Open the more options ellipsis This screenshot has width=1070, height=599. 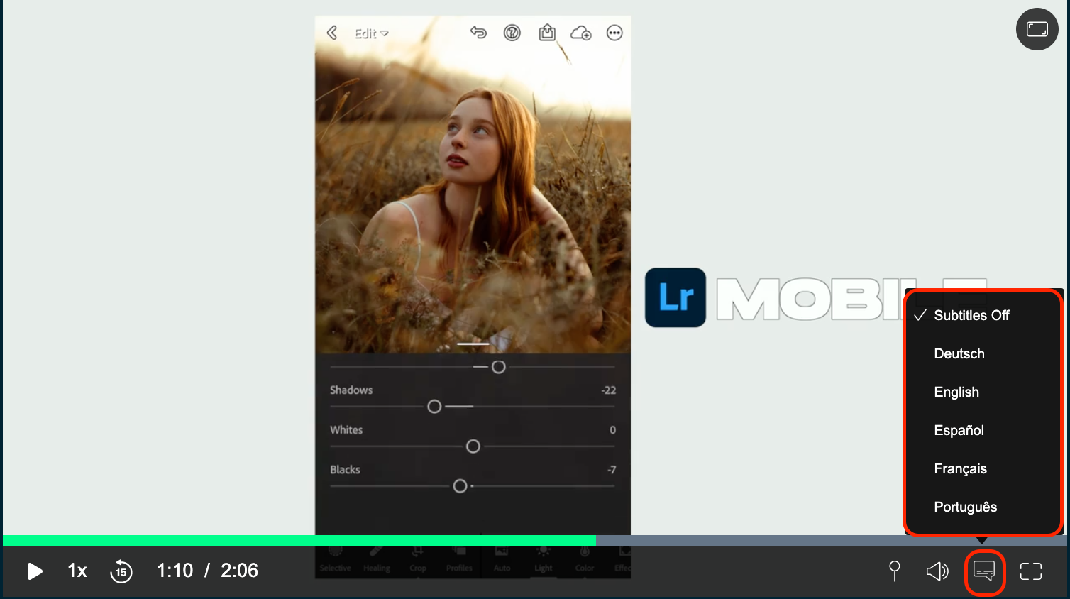pos(614,33)
